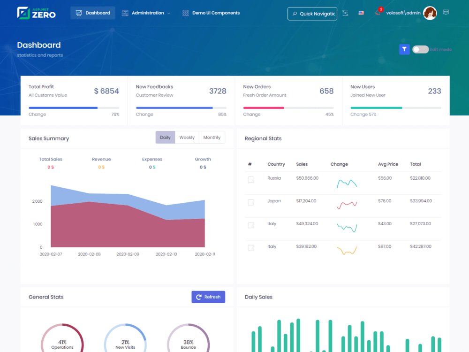Select the Monthly sales tab
Viewport: 469px width, 352px height.
point(212,138)
